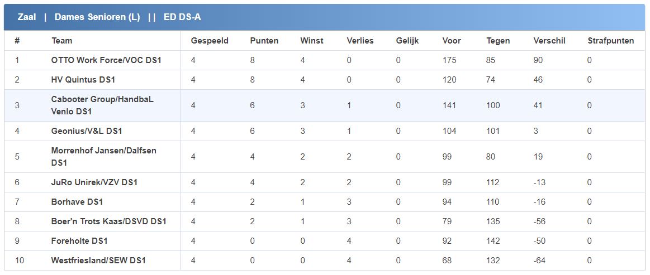Select team Borhave DS1
650x275 pixels.
(77, 202)
